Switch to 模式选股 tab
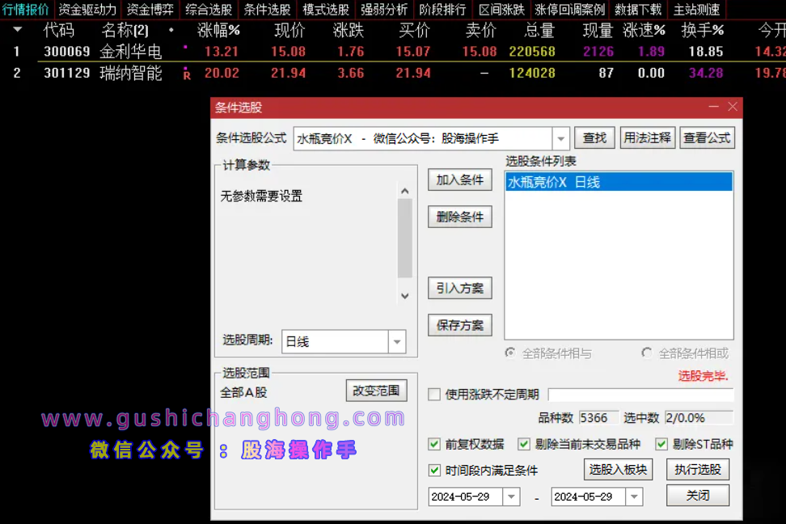 coord(326,9)
